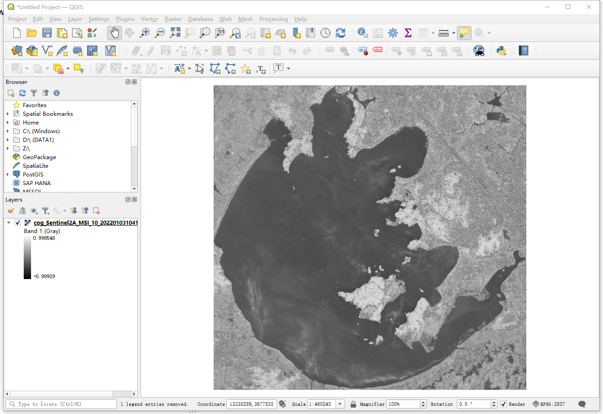
Task: Open the Processing menu
Action: pyautogui.click(x=273, y=19)
